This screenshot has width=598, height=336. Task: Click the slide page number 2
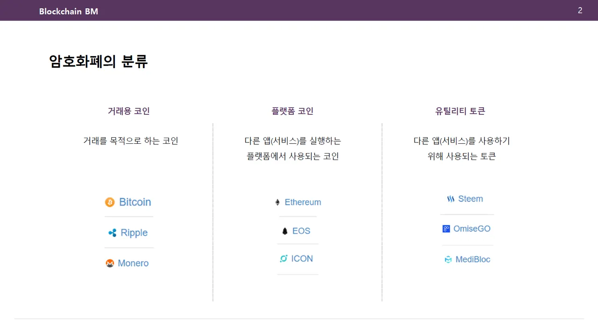pos(580,10)
